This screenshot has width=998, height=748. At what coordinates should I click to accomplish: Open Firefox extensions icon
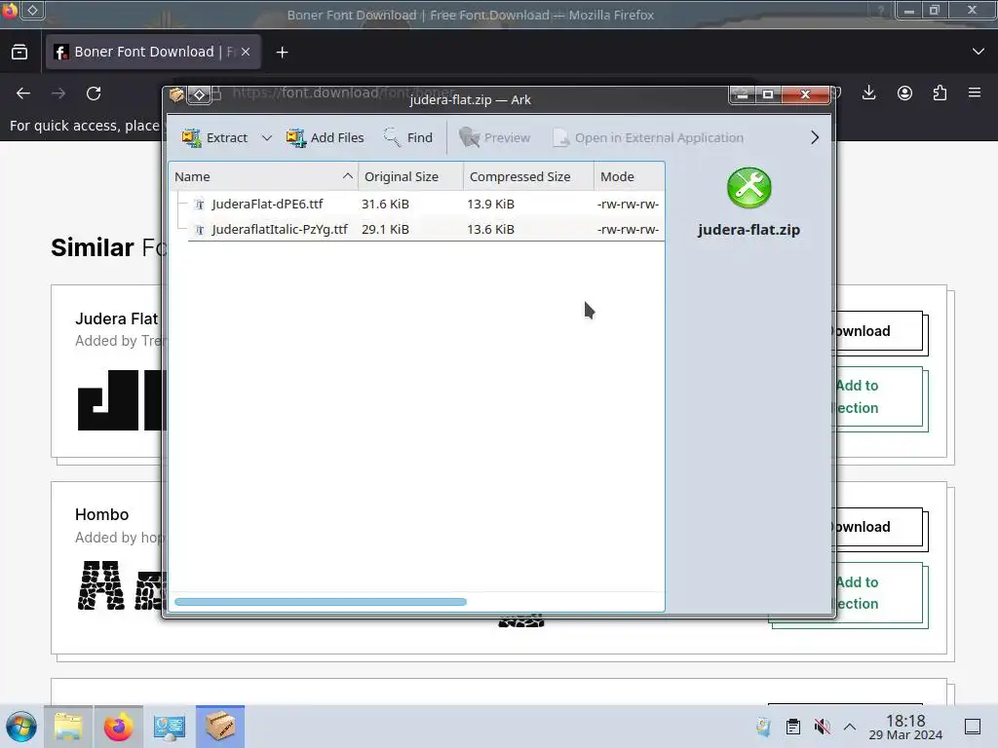click(x=940, y=93)
